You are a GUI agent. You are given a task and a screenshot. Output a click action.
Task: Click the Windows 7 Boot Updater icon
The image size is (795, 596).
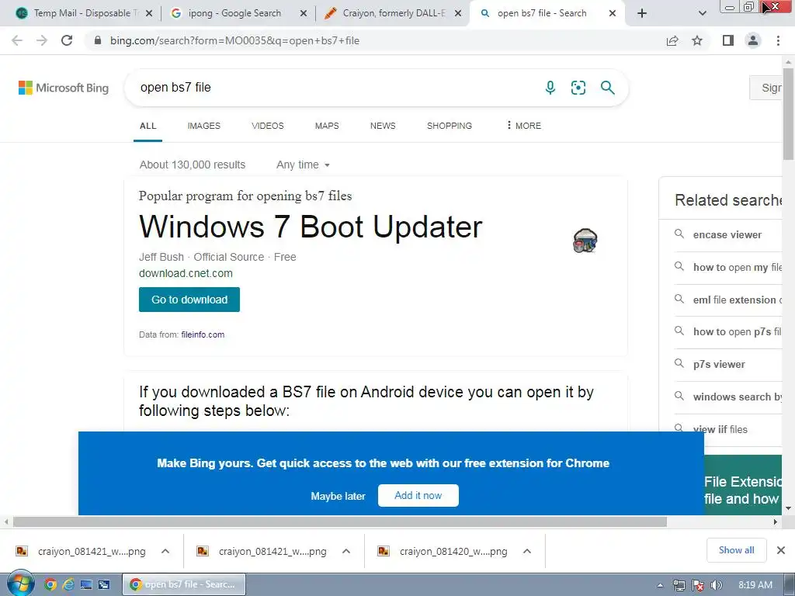click(585, 241)
